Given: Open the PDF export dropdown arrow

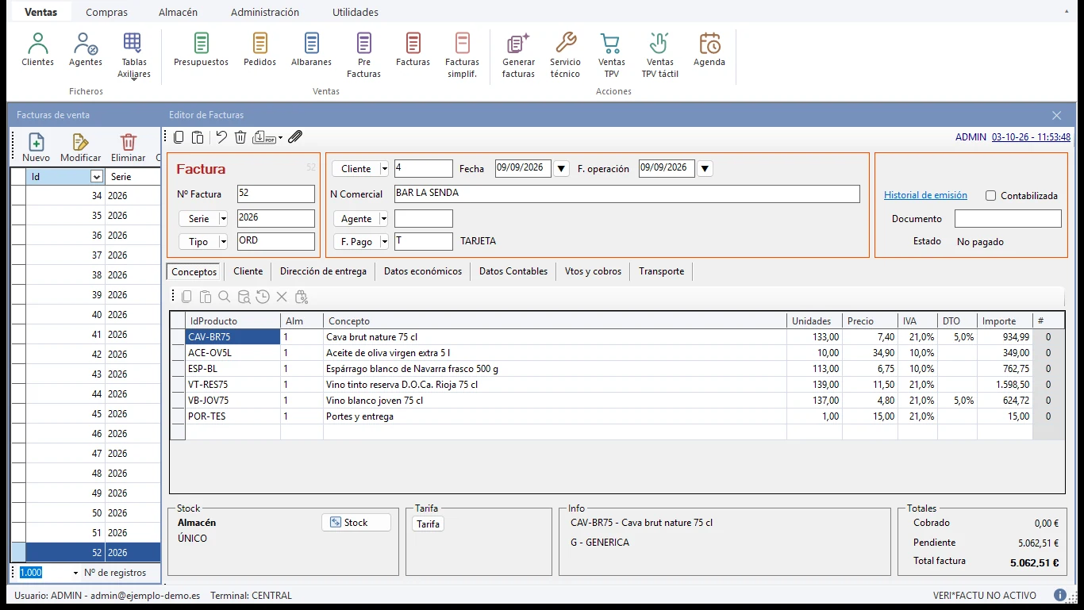Looking at the screenshot, I should 281,138.
